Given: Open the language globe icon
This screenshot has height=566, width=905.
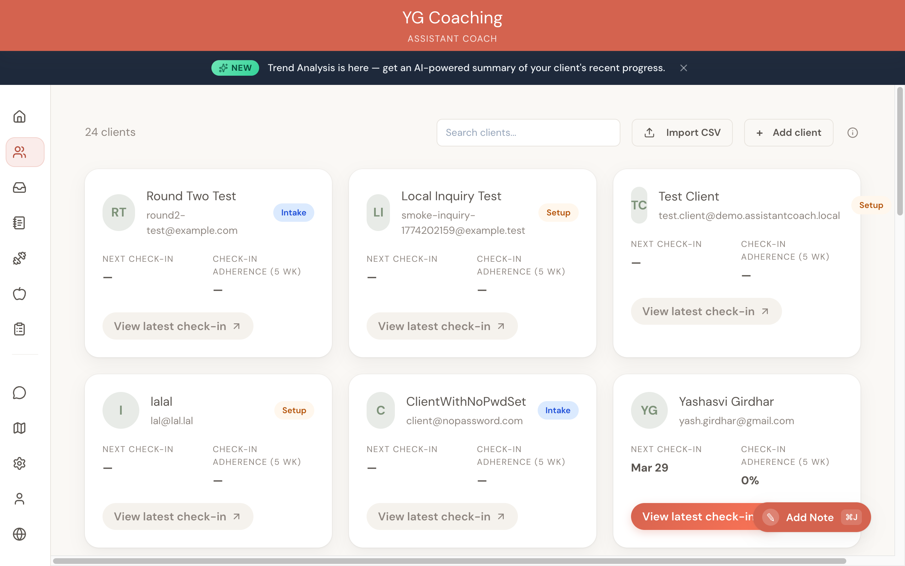Looking at the screenshot, I should pos(19,534).
